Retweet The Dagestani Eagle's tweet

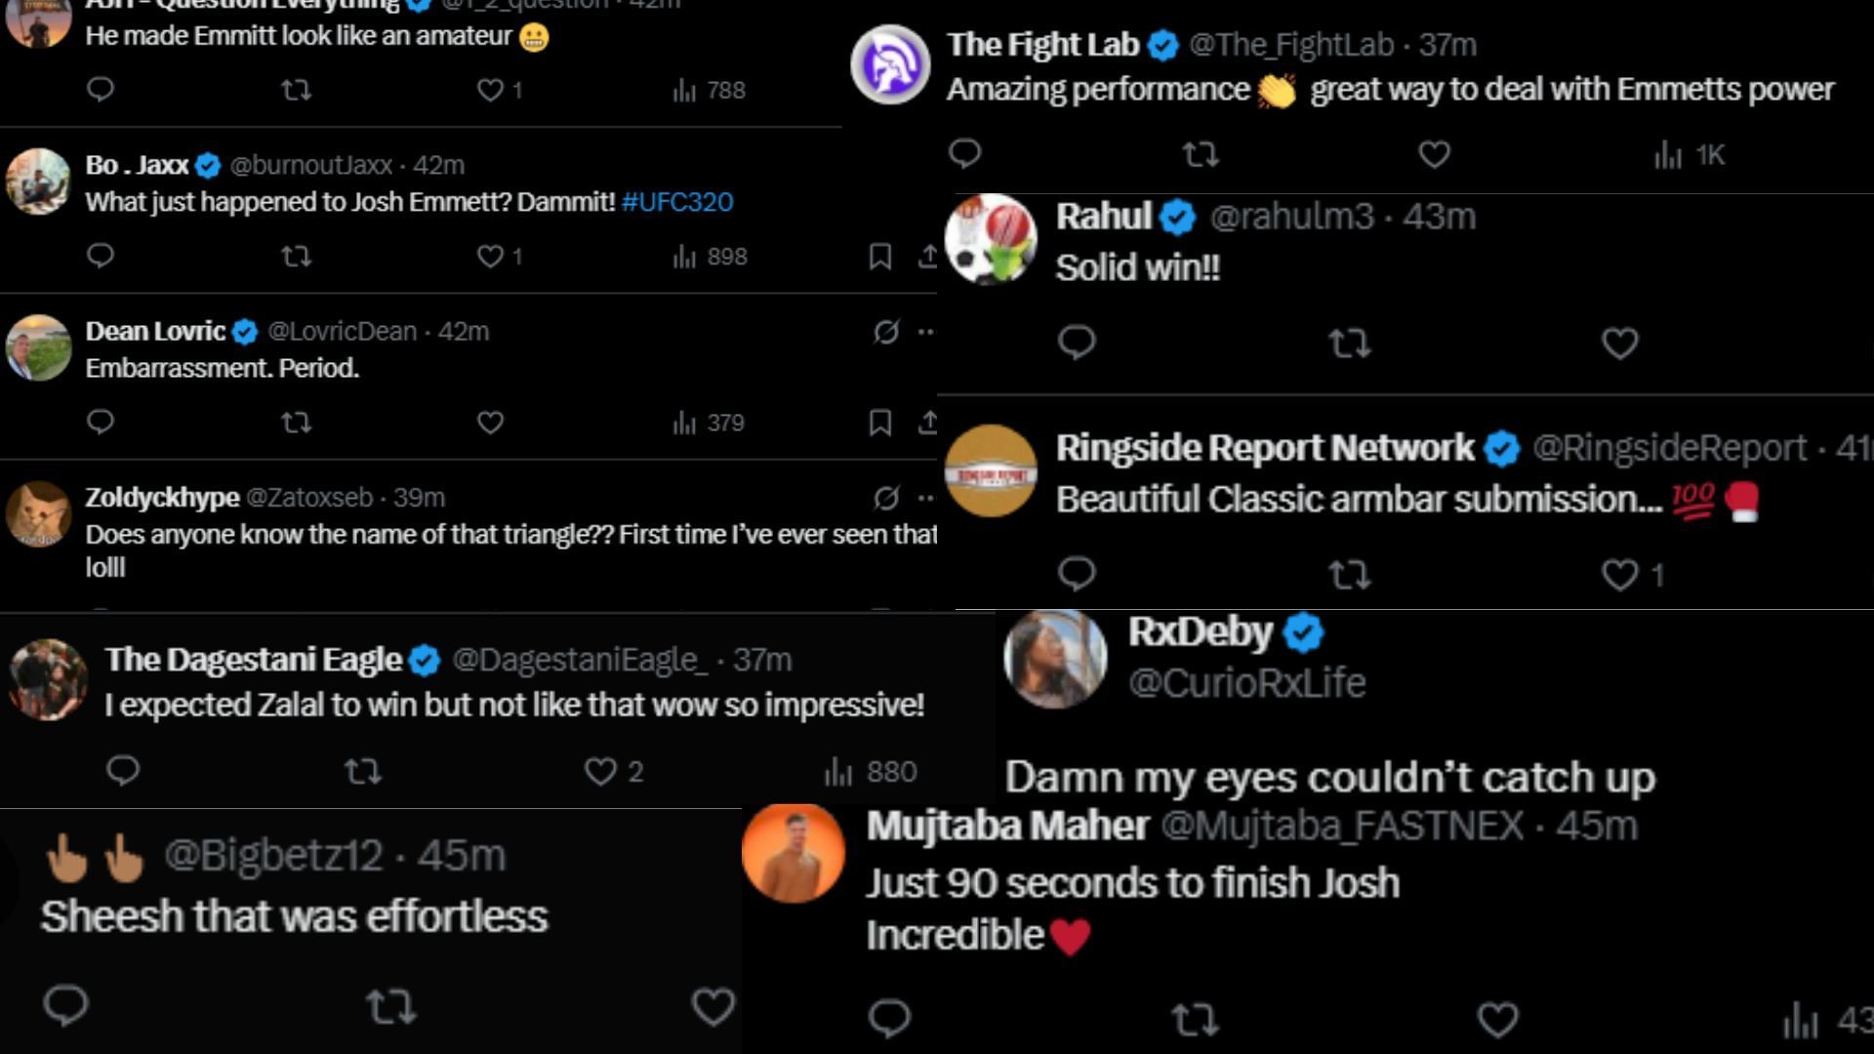pyautogui.click(x=362, y=772)
